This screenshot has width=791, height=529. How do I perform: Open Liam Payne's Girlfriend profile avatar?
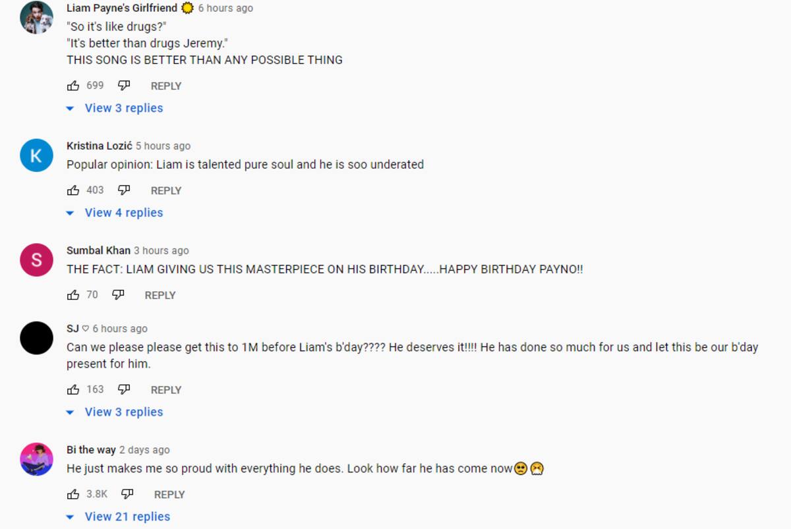[36, 17]
